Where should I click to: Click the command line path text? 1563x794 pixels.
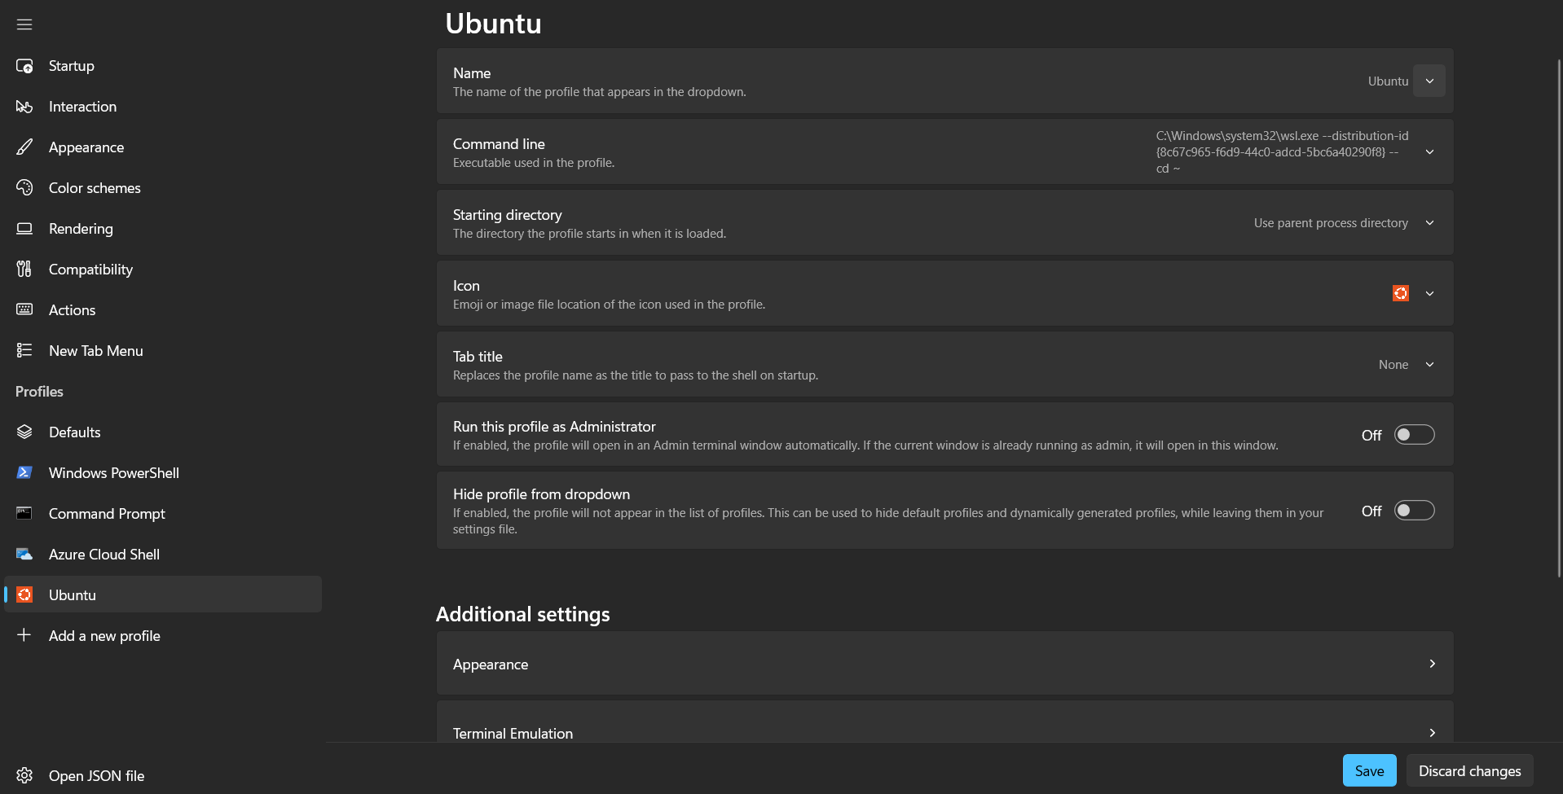[x=1282, y=152]
